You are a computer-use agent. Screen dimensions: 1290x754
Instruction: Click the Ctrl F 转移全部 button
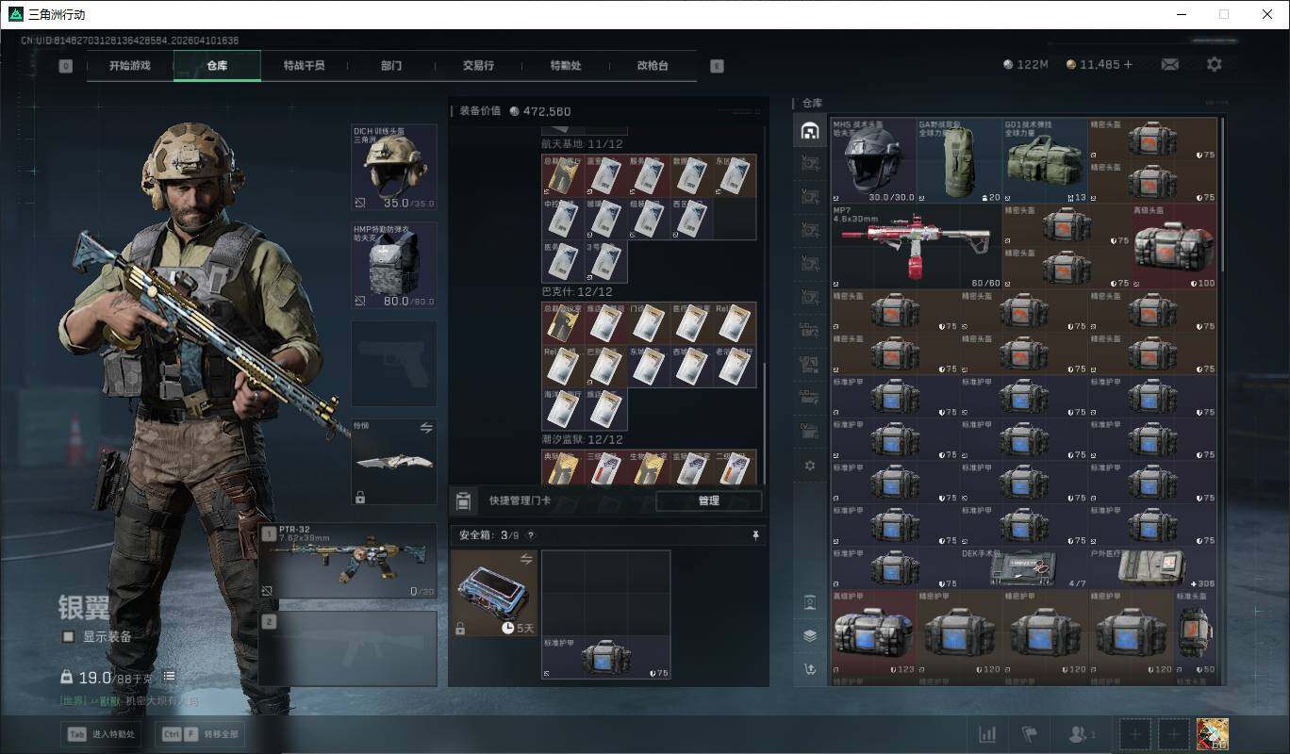tap(200, 734)
